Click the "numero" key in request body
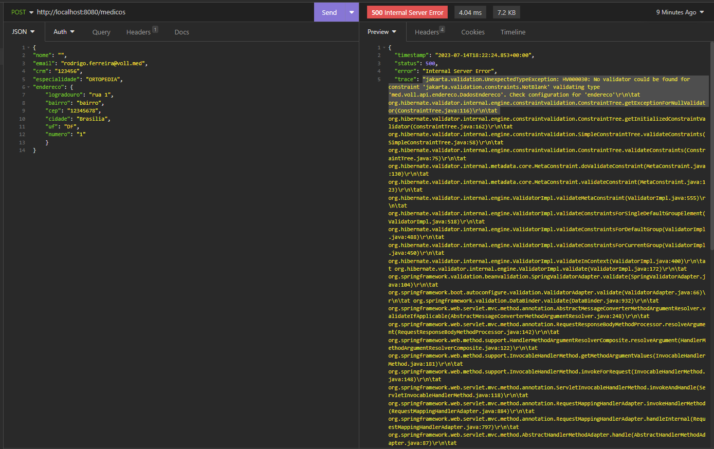 (x=58, y=135)
